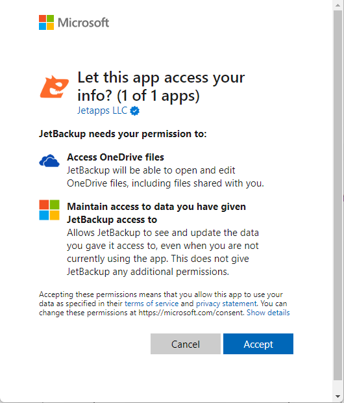This screenshot has height=403, width=344.
Task: Click the Maintain access to data heading
Action: [156, 213]
